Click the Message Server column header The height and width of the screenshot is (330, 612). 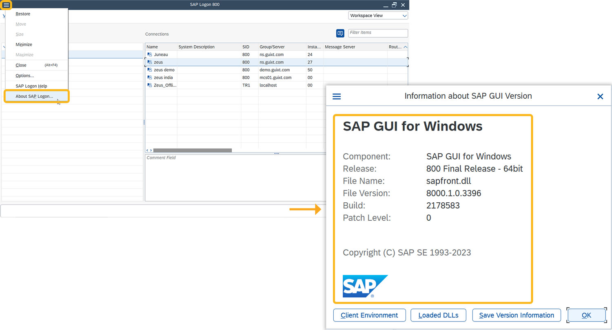point(355,47)
